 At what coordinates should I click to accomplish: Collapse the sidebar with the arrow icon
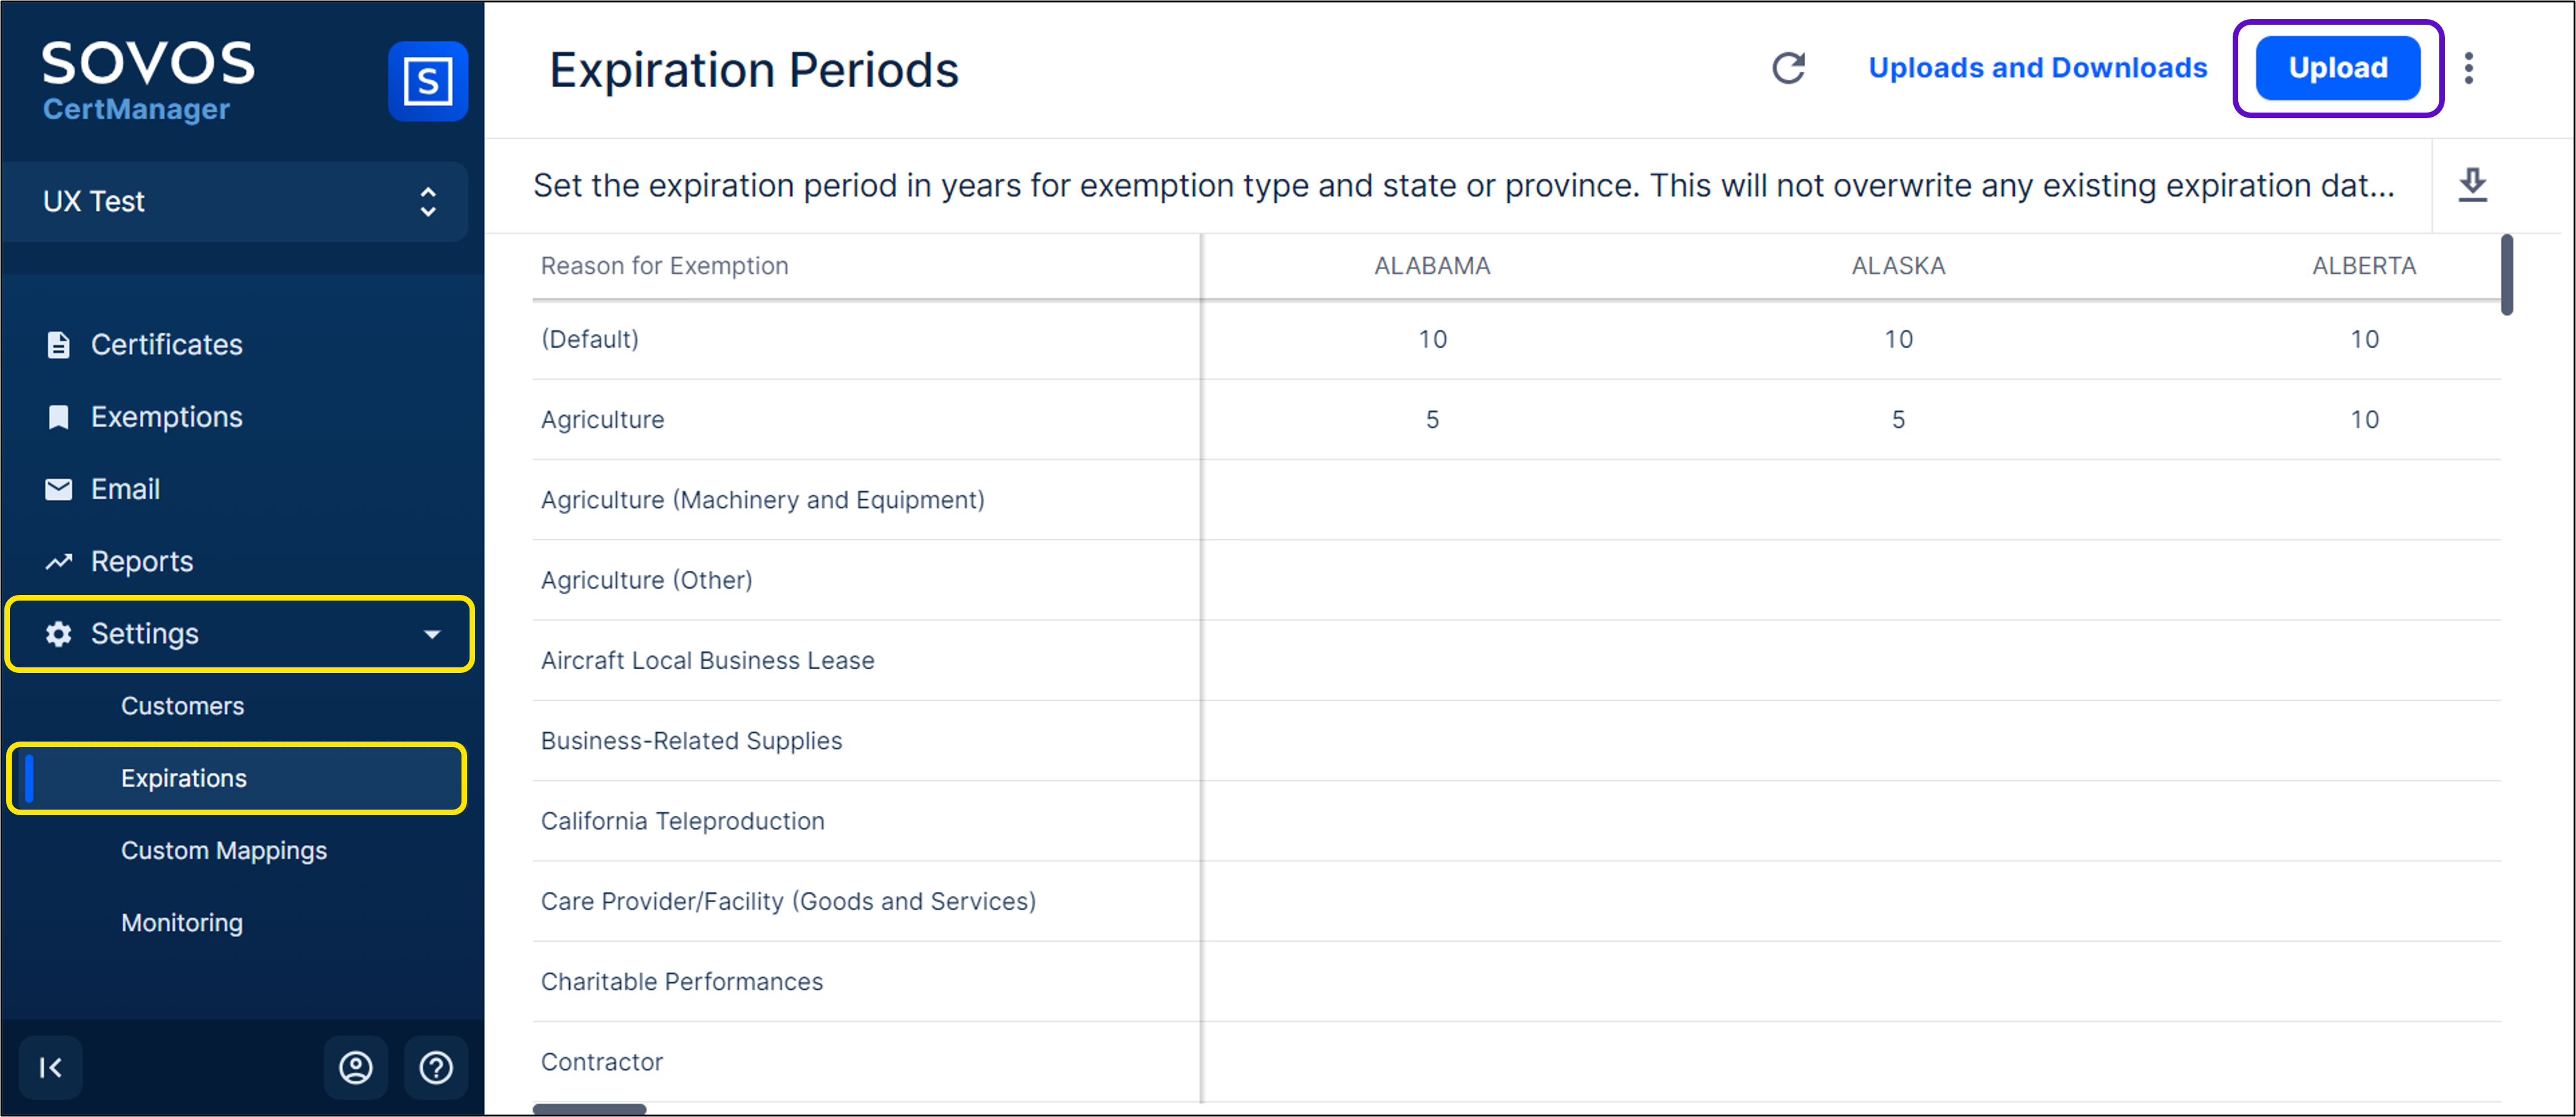[50, 1067]
